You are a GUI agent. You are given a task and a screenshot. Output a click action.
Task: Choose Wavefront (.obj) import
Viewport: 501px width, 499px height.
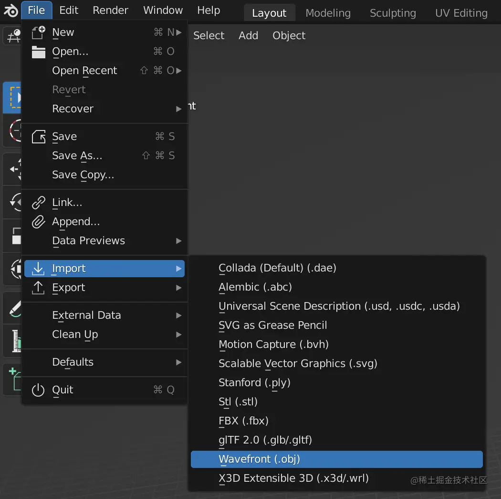[337, 459]
